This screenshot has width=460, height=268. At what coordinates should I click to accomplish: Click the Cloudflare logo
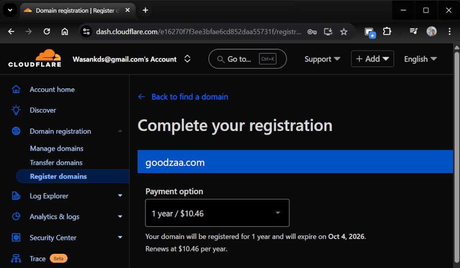(34, 59)
